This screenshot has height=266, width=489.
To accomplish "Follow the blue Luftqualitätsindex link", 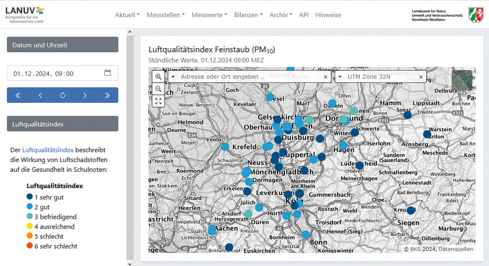I will [x=48, y=150].
